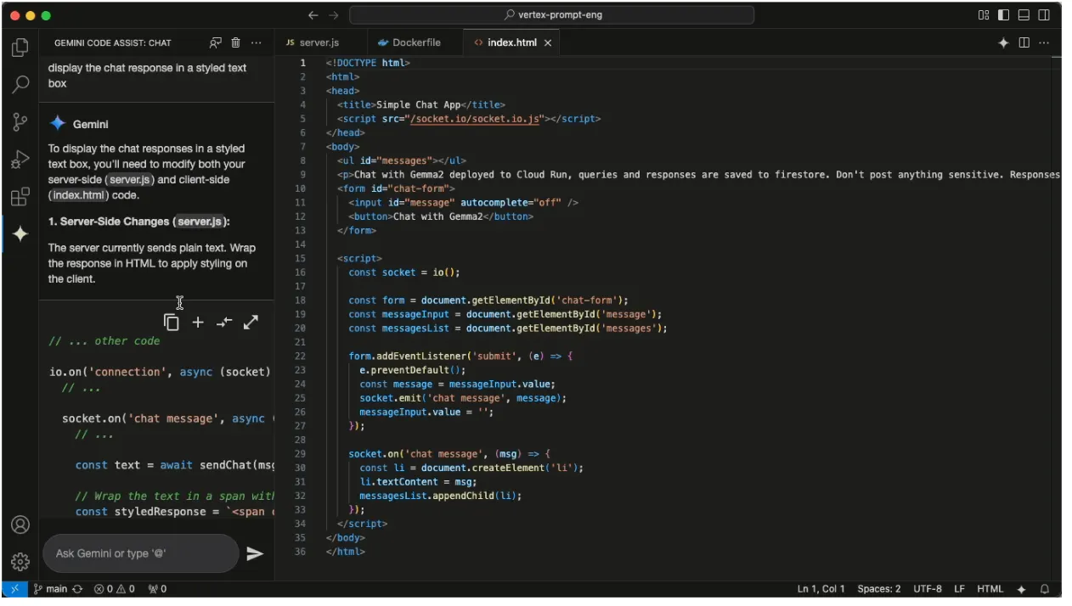The width and height of the screenshot is (1072, 606).
Task: Click 'e.preventDefault();' code line
Action: [413, 370]
